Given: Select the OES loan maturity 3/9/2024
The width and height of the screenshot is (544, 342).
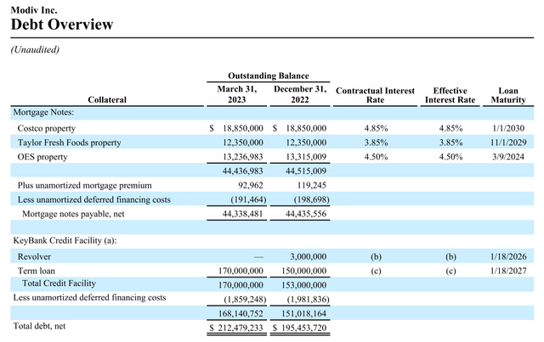Looking at the screenshot, I should 508,157.
